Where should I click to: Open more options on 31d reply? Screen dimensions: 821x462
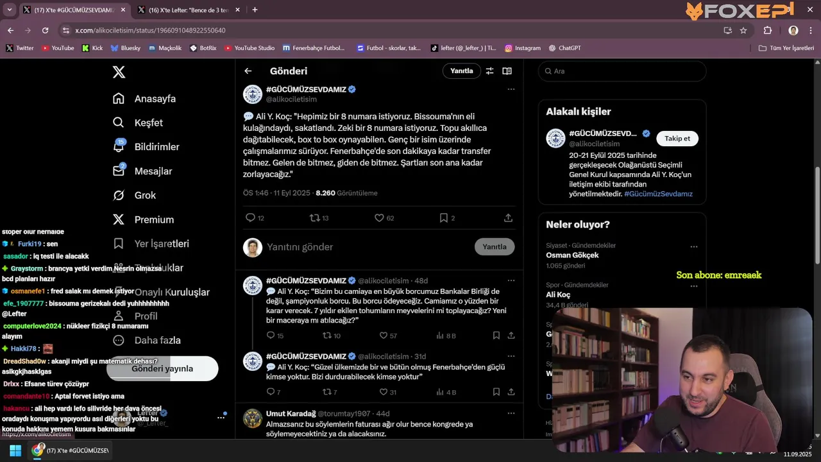pos(511,356)
